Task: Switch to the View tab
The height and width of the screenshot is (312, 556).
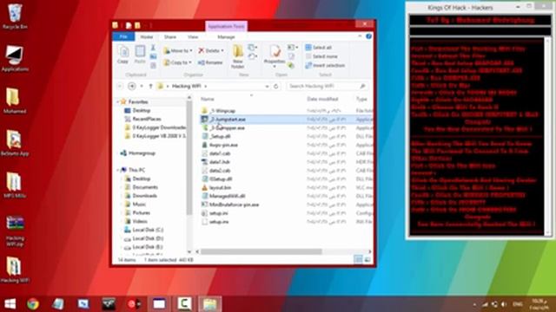Action: (x=193, y=36)
